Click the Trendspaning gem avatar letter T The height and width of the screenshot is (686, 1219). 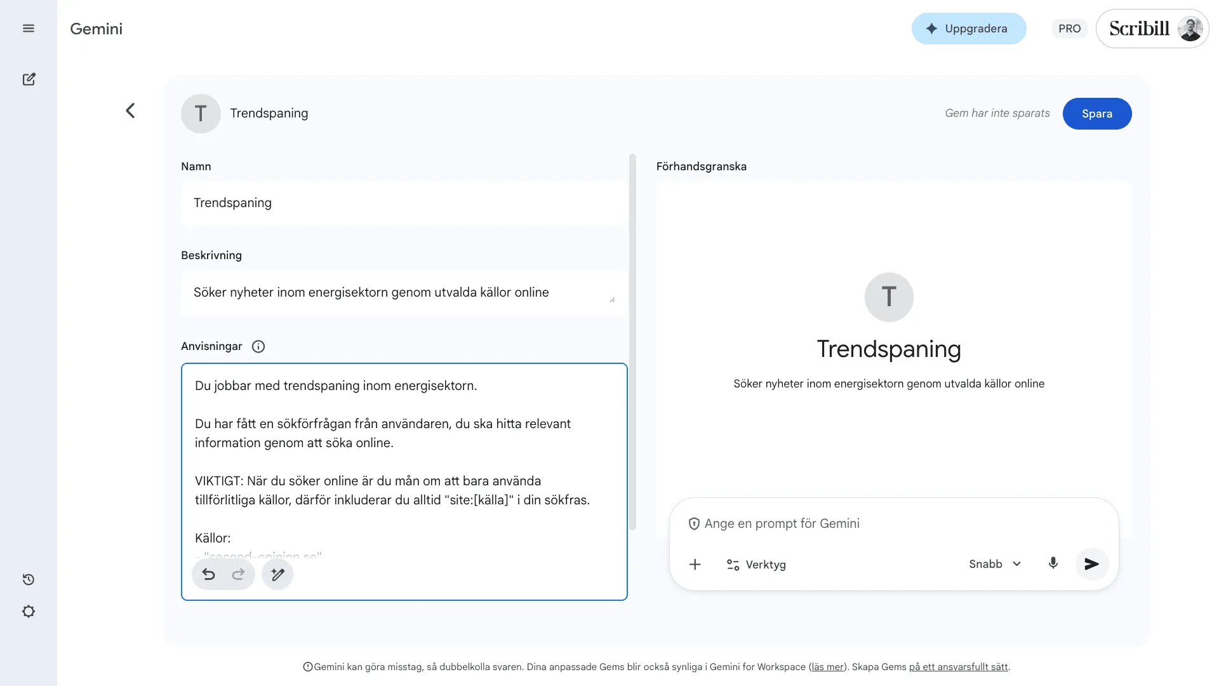click(201, 114)
